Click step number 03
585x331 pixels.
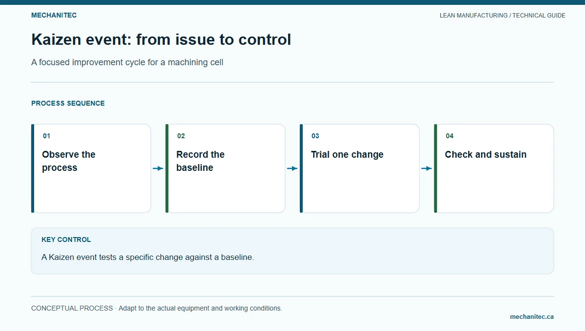[315, 136]
